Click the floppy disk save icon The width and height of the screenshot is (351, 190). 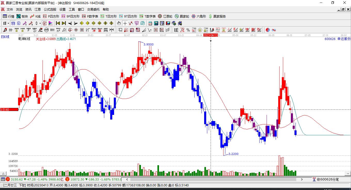pos(168,23)
